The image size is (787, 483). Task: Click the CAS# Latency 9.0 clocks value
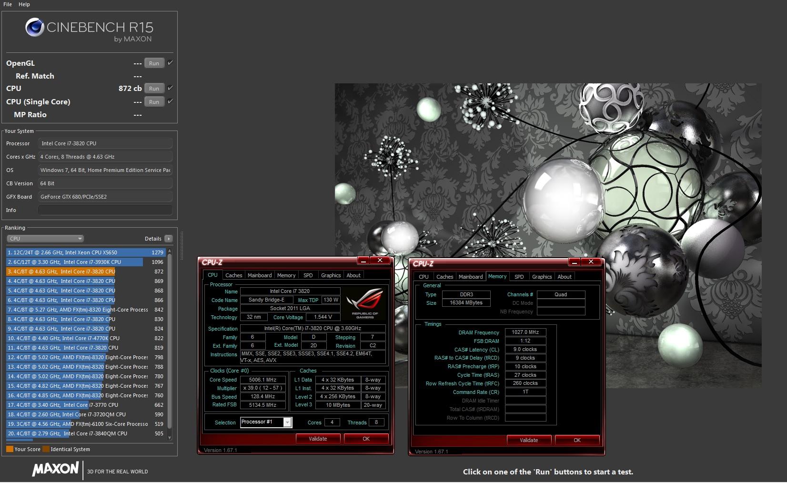(x=525, y=350)
